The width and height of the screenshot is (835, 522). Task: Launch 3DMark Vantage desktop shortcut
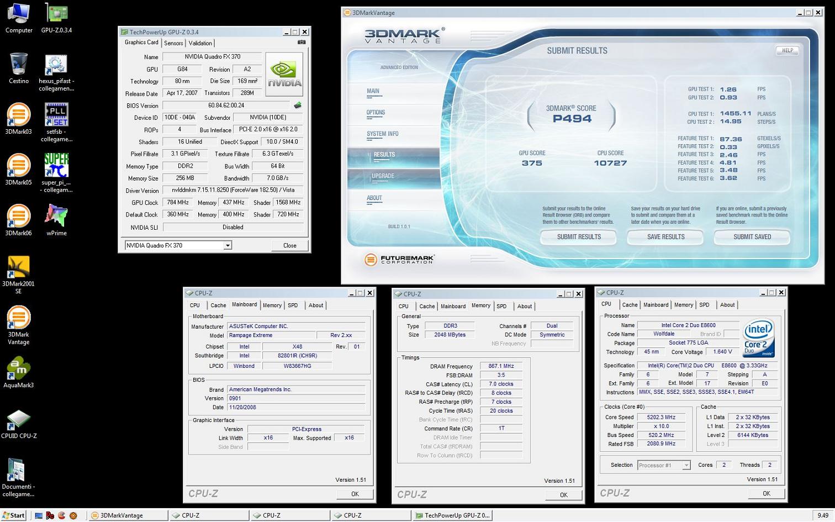click(x=18, y=325)
